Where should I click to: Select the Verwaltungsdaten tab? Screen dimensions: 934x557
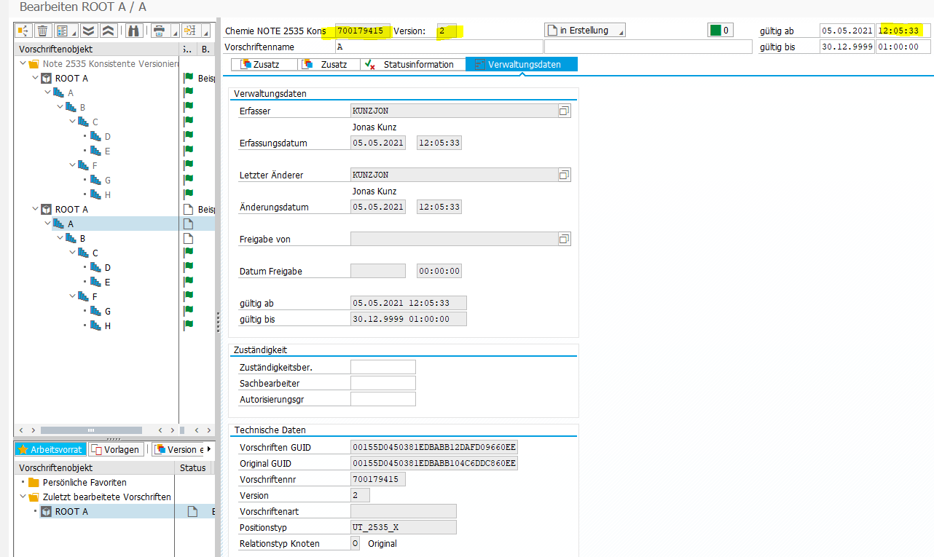[x=522, y=65]
